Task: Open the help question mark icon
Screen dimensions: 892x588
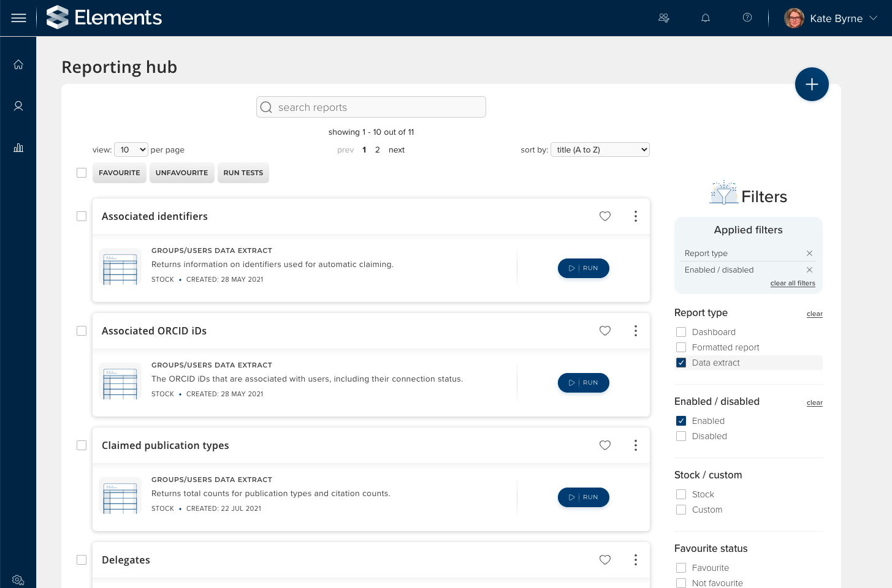Action: coord(747,18)
